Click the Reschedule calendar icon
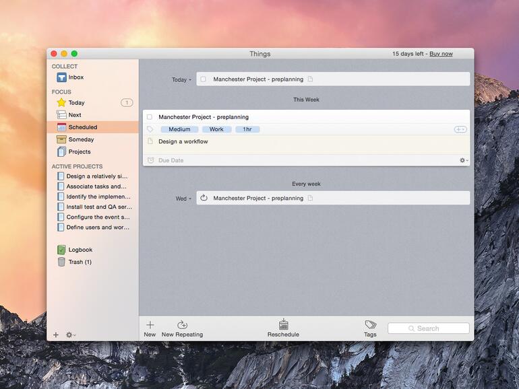This screenshot has width=519, height=389. [x=283, y=324]
